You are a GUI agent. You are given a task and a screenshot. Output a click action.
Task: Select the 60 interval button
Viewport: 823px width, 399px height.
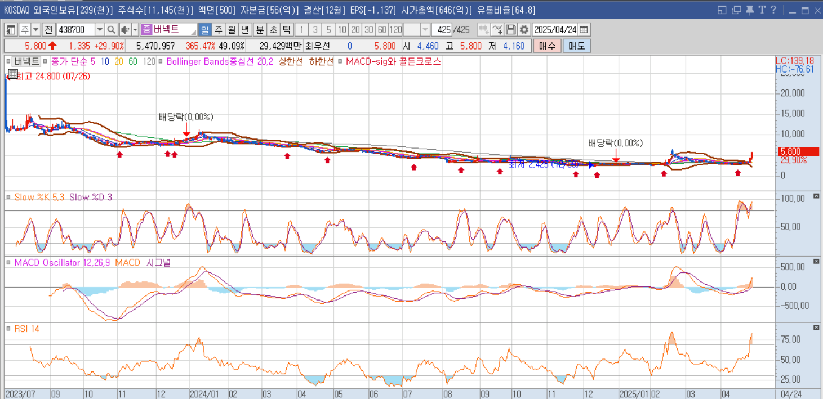pos(382,30)
